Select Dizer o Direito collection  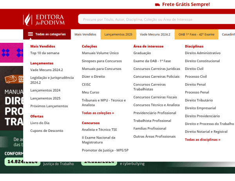[93, 77]
